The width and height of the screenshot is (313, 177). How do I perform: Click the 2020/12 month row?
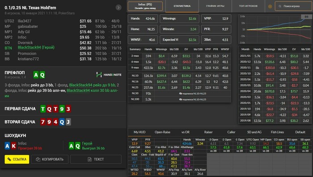(x=275, y=62)
